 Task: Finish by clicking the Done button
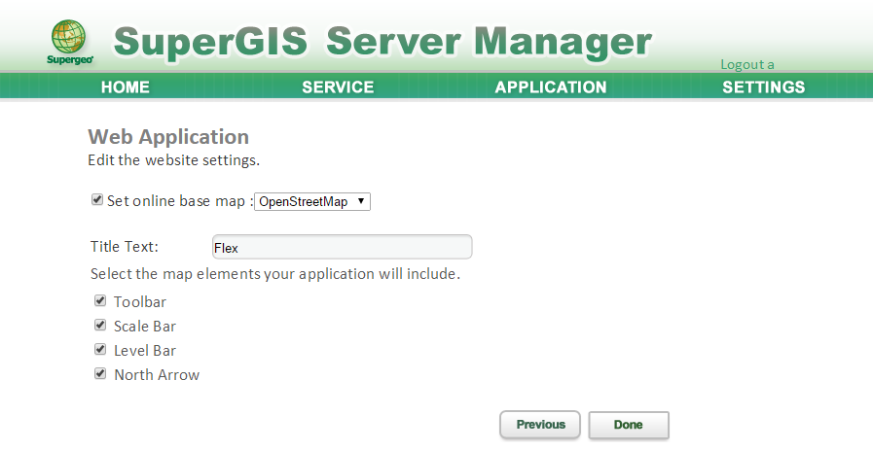point(629,425)
